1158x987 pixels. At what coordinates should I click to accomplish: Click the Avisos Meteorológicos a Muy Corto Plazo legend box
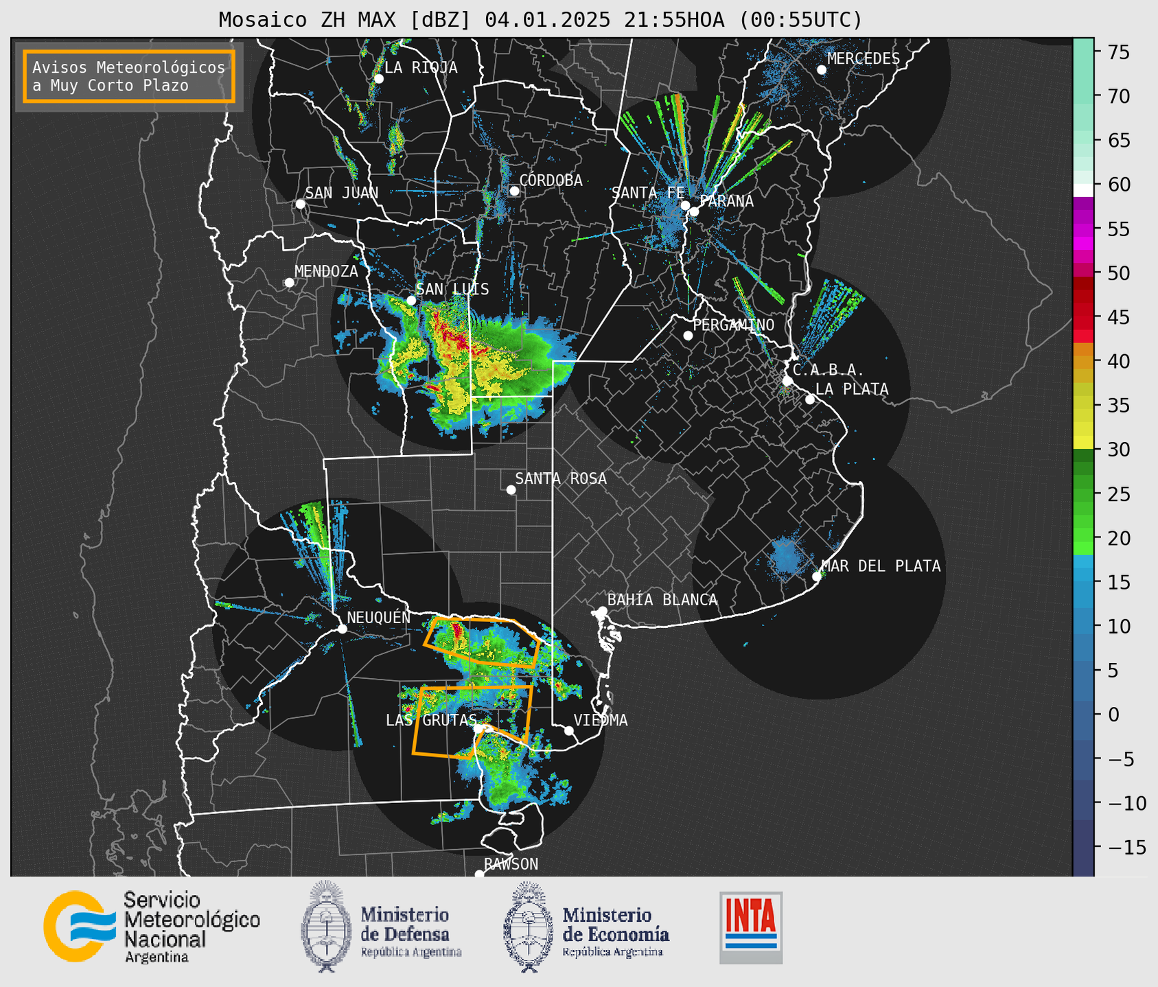click(129, 76)
